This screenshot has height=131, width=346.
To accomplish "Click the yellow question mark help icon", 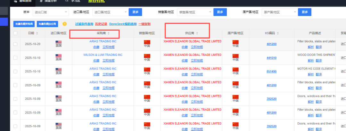I will point(64,24).
